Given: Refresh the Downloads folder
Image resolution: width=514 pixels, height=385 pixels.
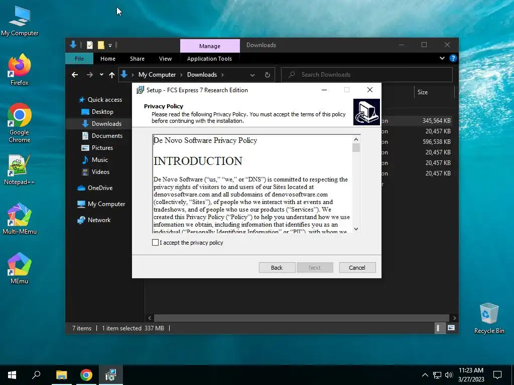Looking at the screenshot, I should pos(268,75).
